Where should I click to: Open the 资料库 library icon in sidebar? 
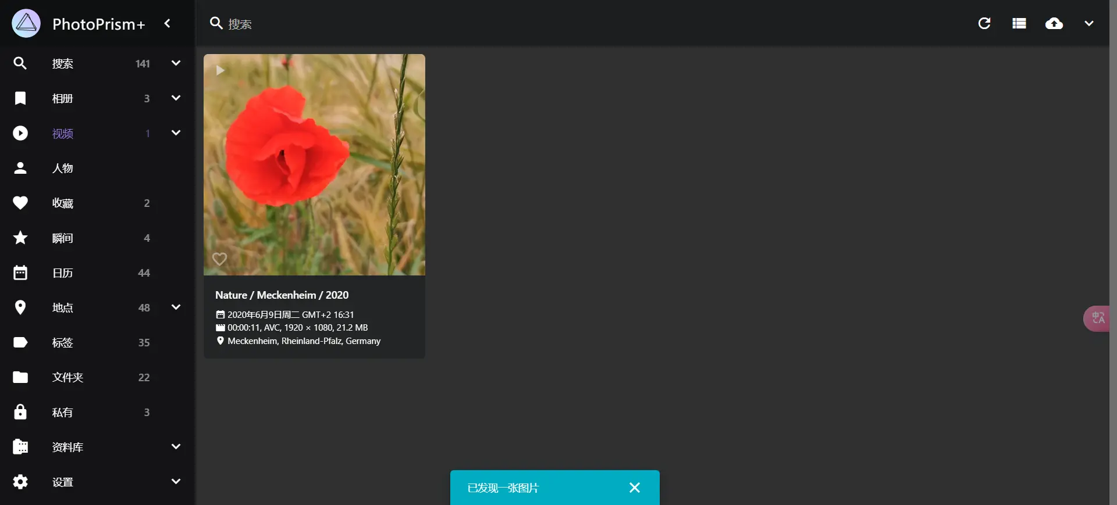coord(20,447)
